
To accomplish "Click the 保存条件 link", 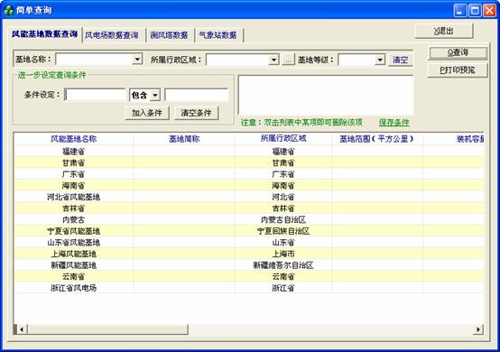I will point(394,123).
